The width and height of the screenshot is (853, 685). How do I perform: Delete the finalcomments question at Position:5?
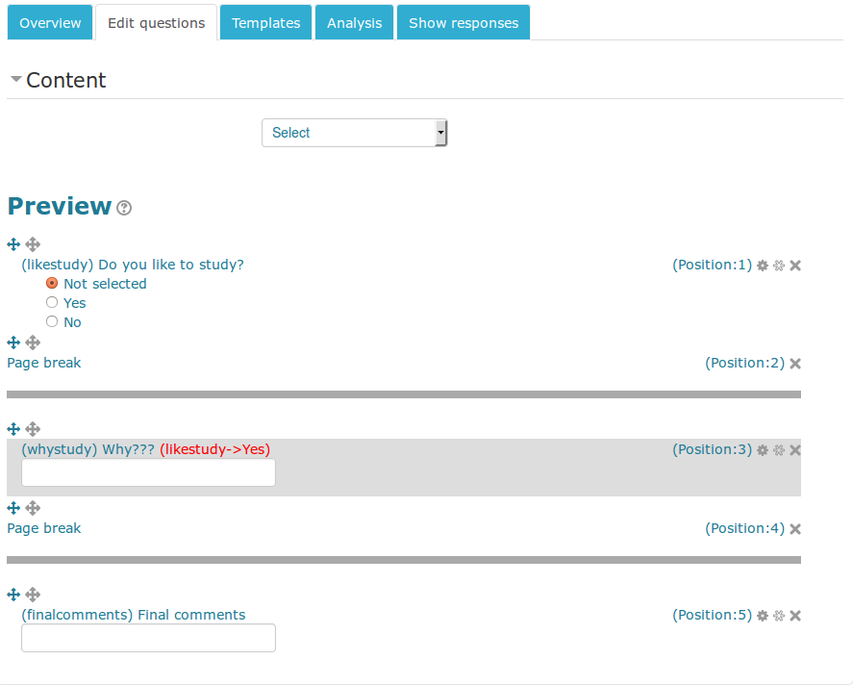pyautogui.click(x=795, y=616)
